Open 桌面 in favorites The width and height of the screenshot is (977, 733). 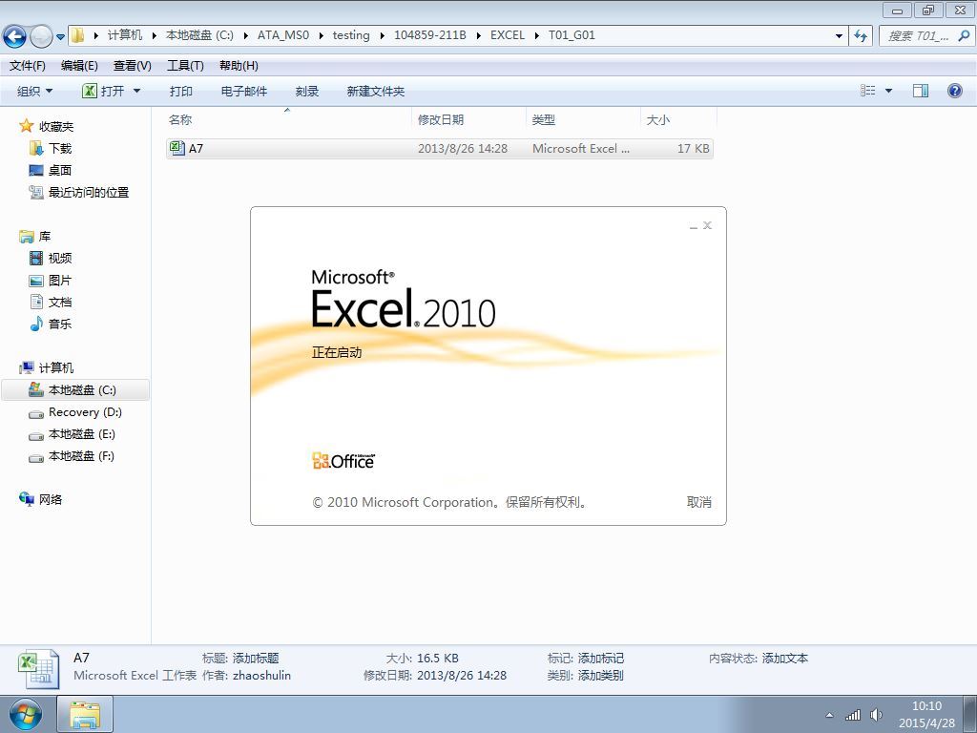click(x=60, y=170)
